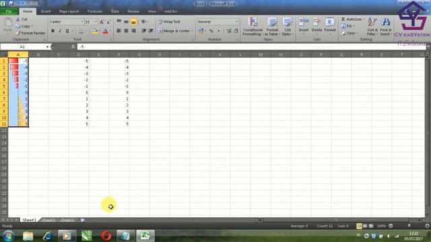
Task: Click increase decimal icon
Action: (x=229, y=31)
